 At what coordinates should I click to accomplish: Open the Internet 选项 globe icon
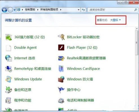[8, 58]
